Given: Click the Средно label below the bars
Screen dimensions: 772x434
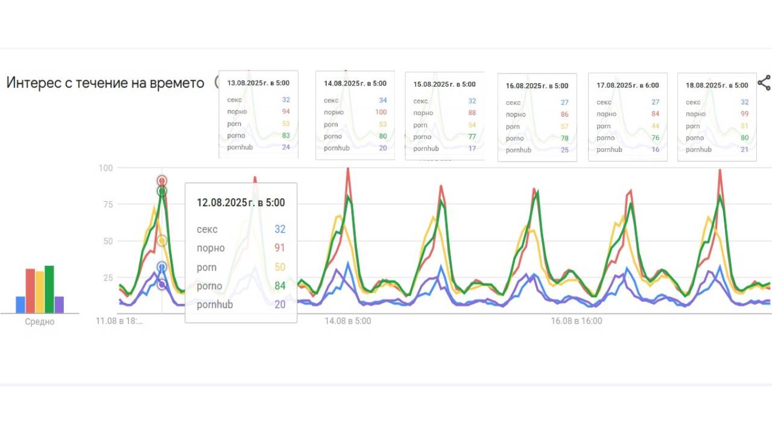Looking at the screenshot, I should pyautogui.click(x=40, y=321).
